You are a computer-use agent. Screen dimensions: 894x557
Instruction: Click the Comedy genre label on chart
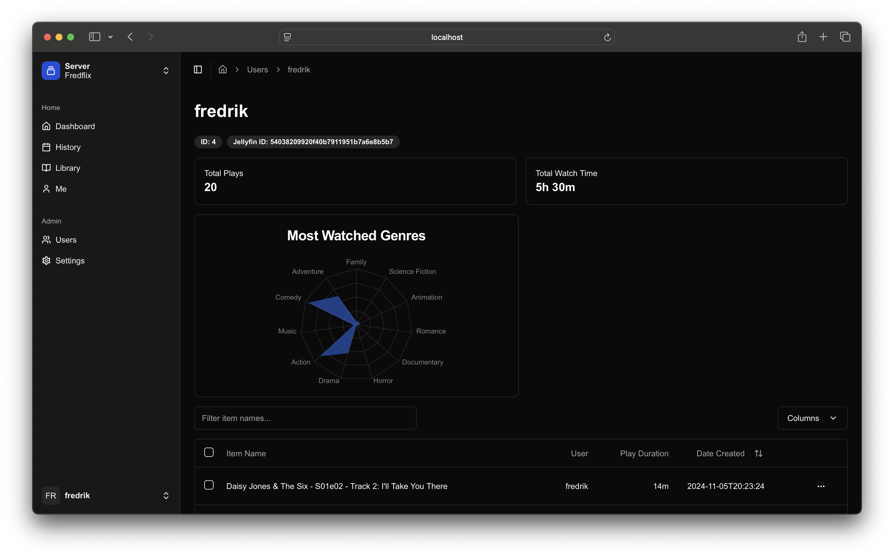coord(288,297)
